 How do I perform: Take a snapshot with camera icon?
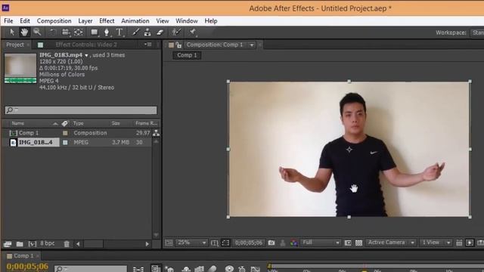(x=271, y=243)
